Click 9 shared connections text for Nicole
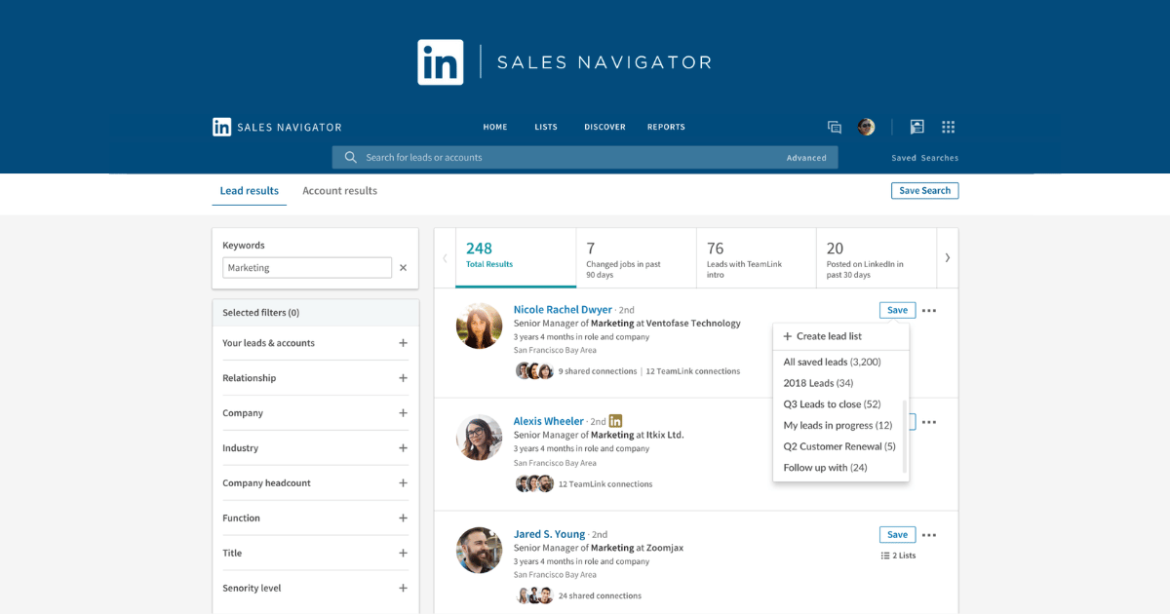The width and height of the screenshot is (1170, 614). tap(598, 371)
